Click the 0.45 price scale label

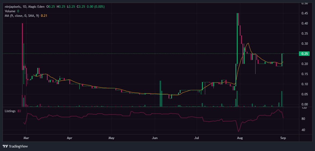[x=304, y=13]
